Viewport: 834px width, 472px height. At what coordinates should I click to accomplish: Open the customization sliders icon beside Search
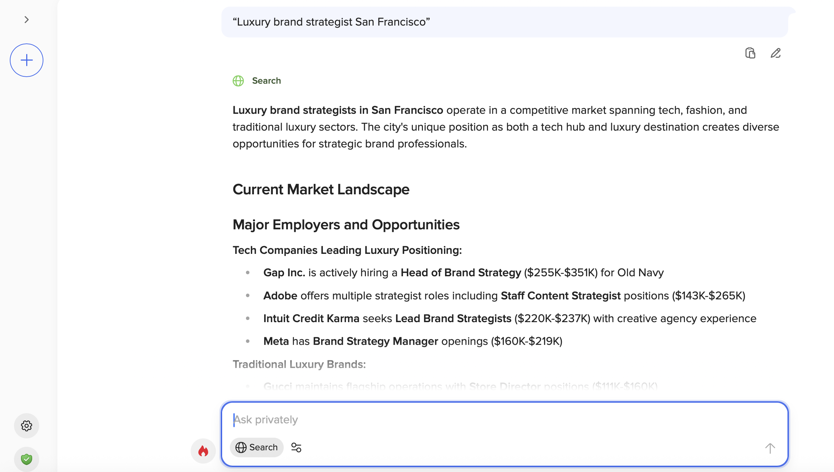[x=296, y=447]
